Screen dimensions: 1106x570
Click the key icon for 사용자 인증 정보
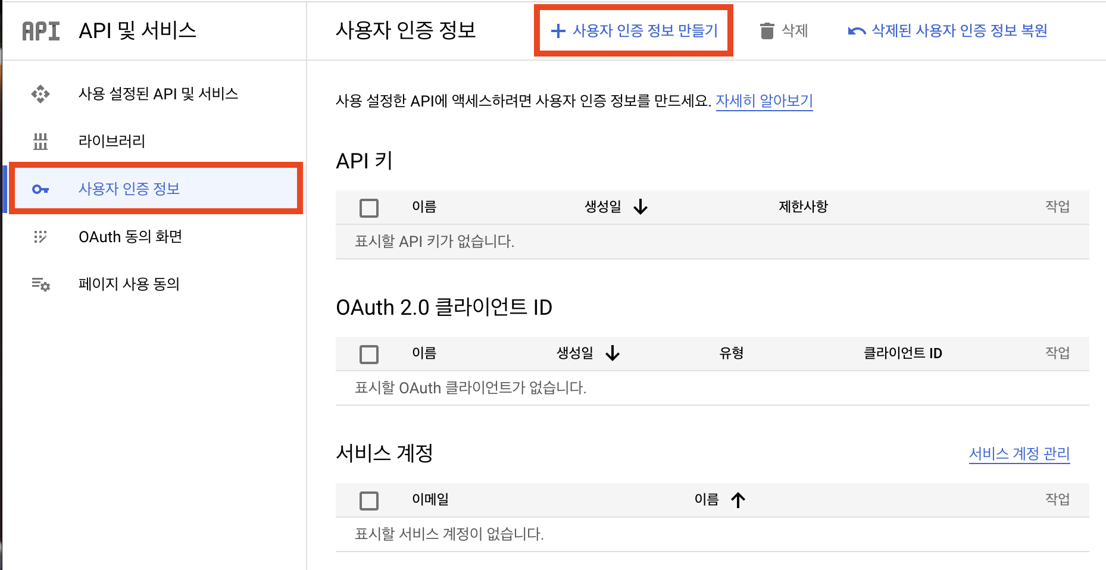pos(40,189)
